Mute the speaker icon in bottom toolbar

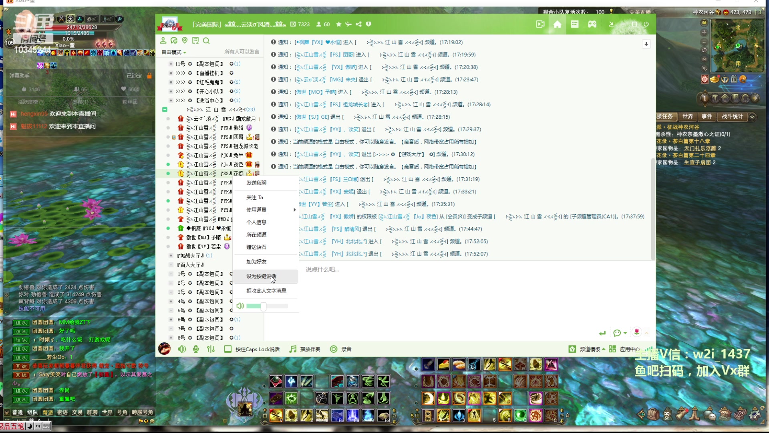(x=182, y=349)
